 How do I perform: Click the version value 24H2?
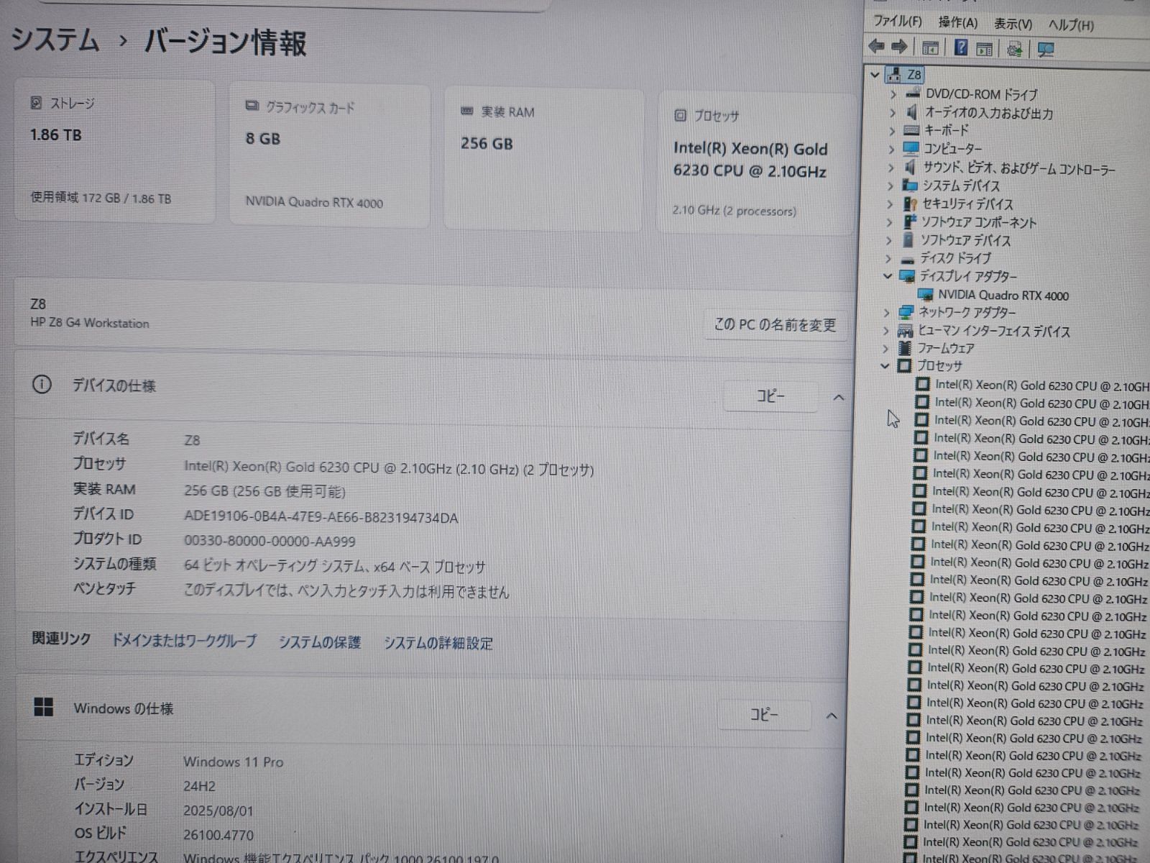pyautogui.click(x=199, y=786)
